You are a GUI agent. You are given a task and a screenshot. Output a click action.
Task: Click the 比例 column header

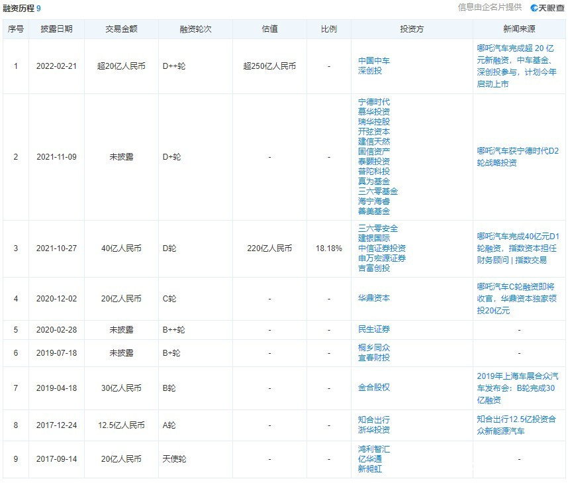pyautogui.click(x=329, y=29)
